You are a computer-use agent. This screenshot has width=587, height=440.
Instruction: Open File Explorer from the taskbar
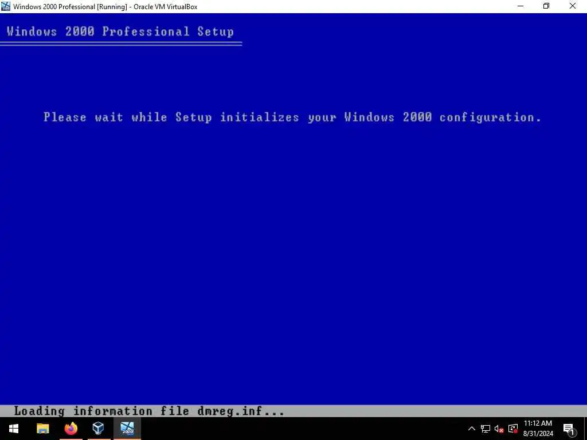[x=42, y=429]
